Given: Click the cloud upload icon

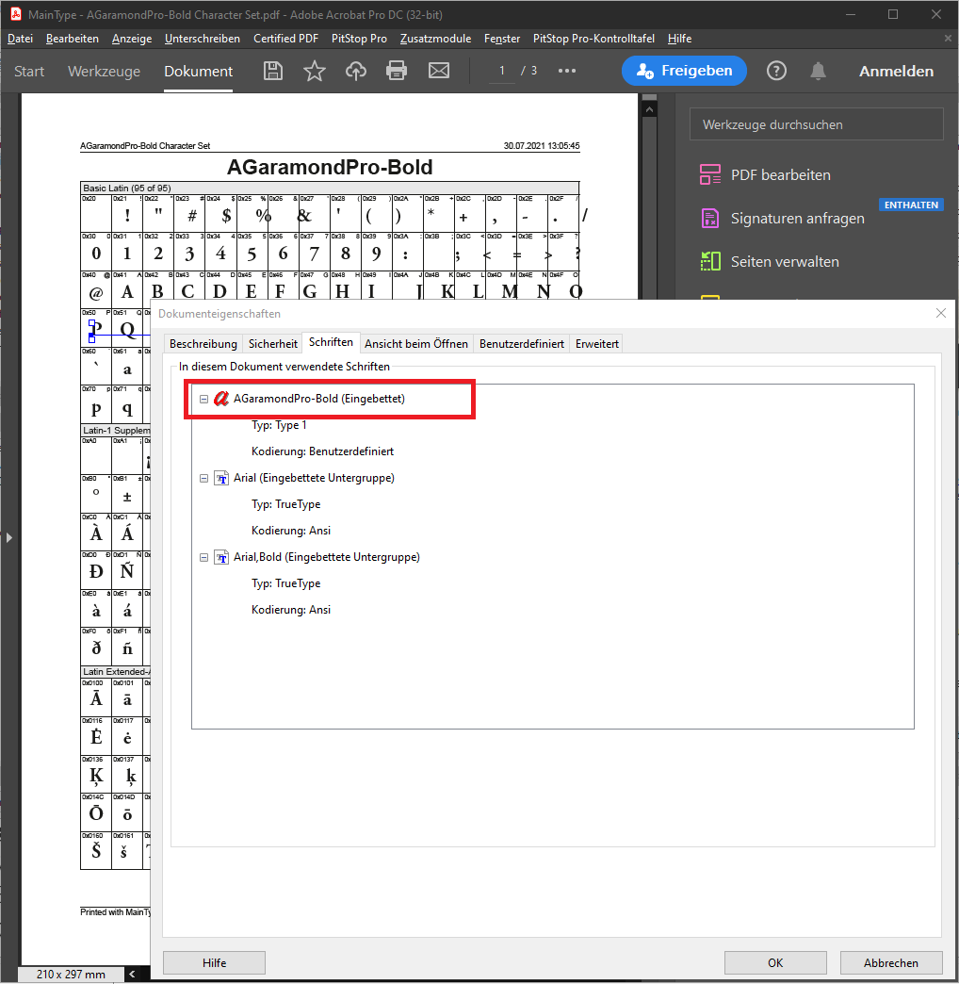Looking at the screenshot, I should pos(356,71).
